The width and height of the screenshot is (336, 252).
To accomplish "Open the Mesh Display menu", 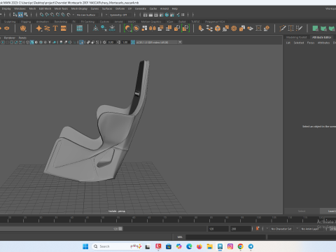I will 79,8.
